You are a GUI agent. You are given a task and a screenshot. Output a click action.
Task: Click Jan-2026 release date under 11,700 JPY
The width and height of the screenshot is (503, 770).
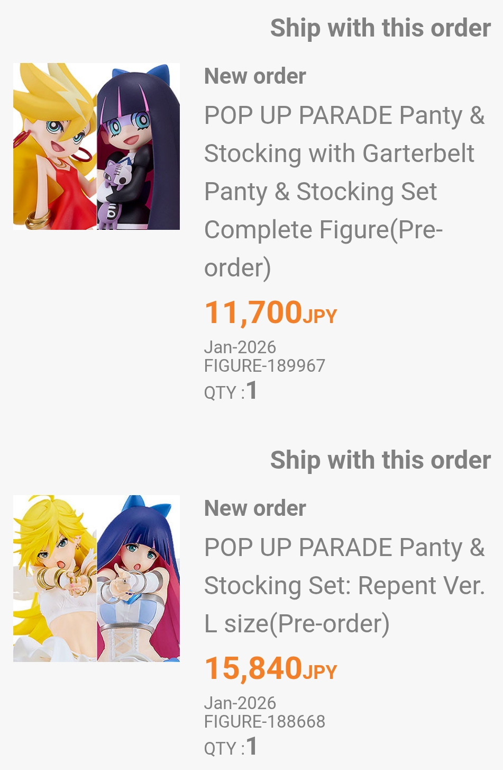[240, 347]
